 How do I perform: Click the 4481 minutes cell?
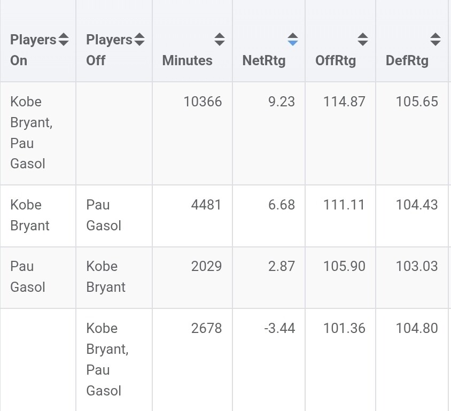192,216
